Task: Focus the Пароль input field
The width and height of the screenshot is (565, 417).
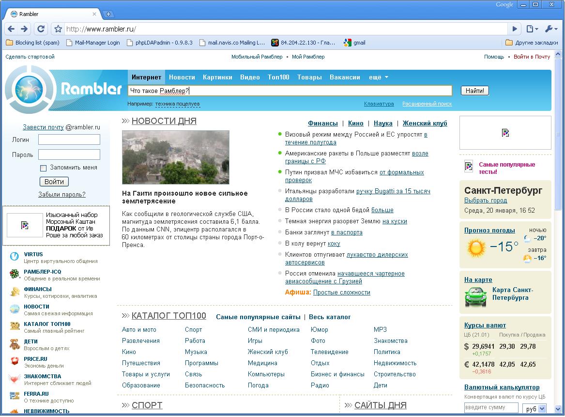Action: click(69, 154)
